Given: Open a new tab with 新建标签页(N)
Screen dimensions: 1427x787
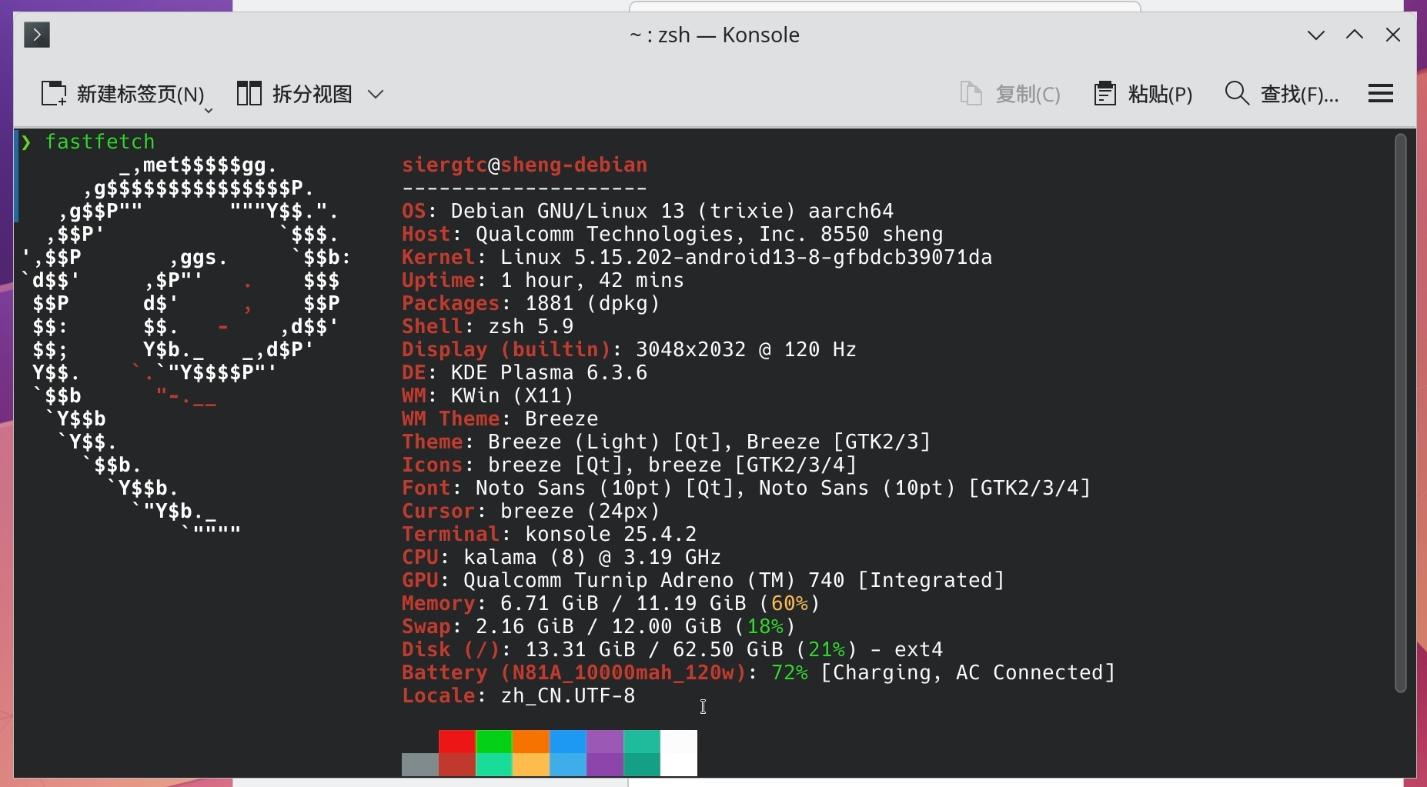Looking at the screenshot, I should click(x=123, y=94).
